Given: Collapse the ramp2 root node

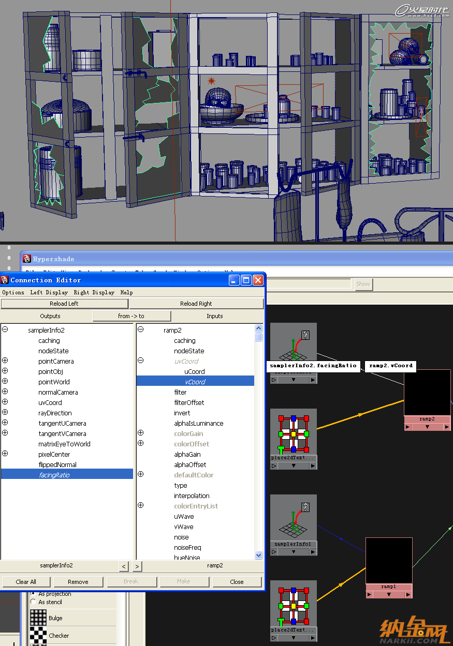Looking at the screenshot, I should pyautogui.click(x=141, y=329).
